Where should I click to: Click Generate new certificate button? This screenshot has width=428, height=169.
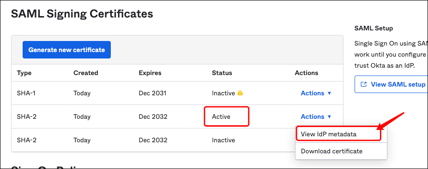pyautogui.click(x=66, y=50)
